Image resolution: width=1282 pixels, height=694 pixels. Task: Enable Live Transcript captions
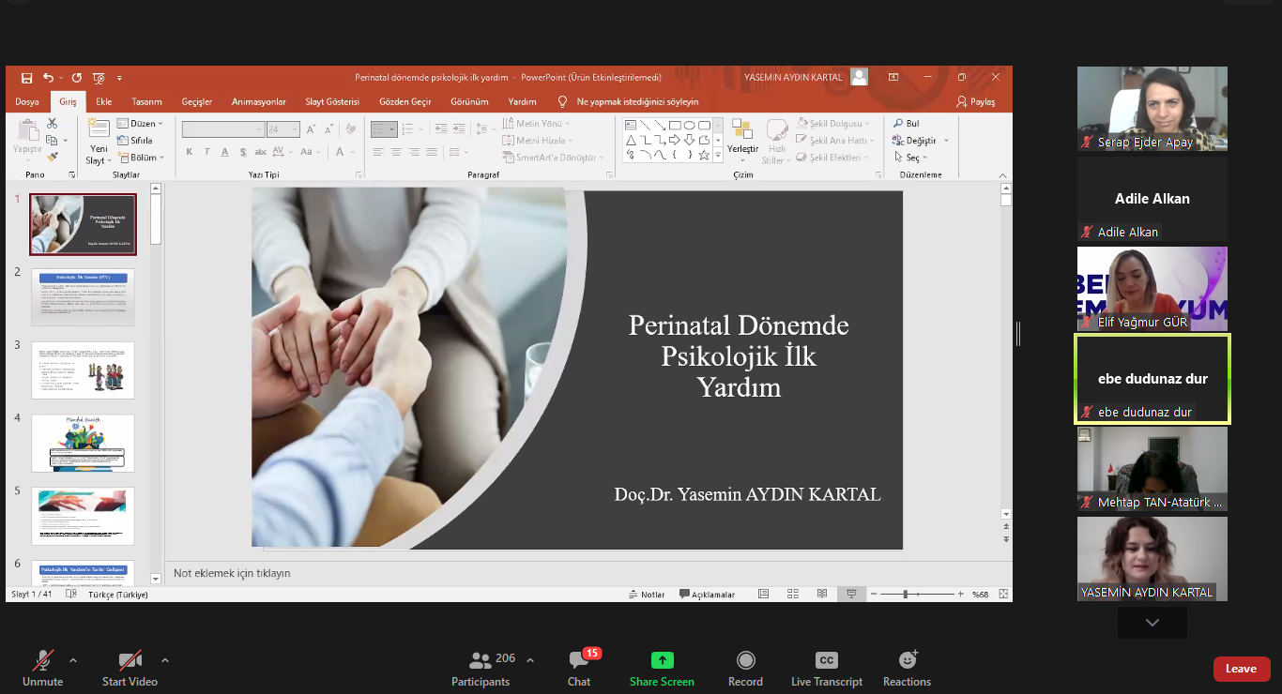tap(826, 669)
